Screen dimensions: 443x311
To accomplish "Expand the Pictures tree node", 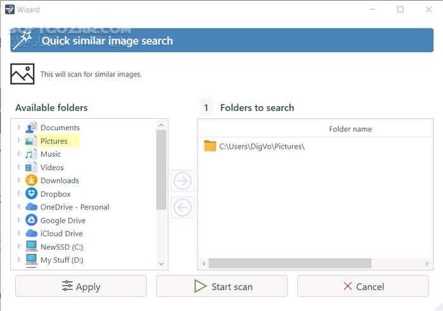I will (x=19, y=140).
